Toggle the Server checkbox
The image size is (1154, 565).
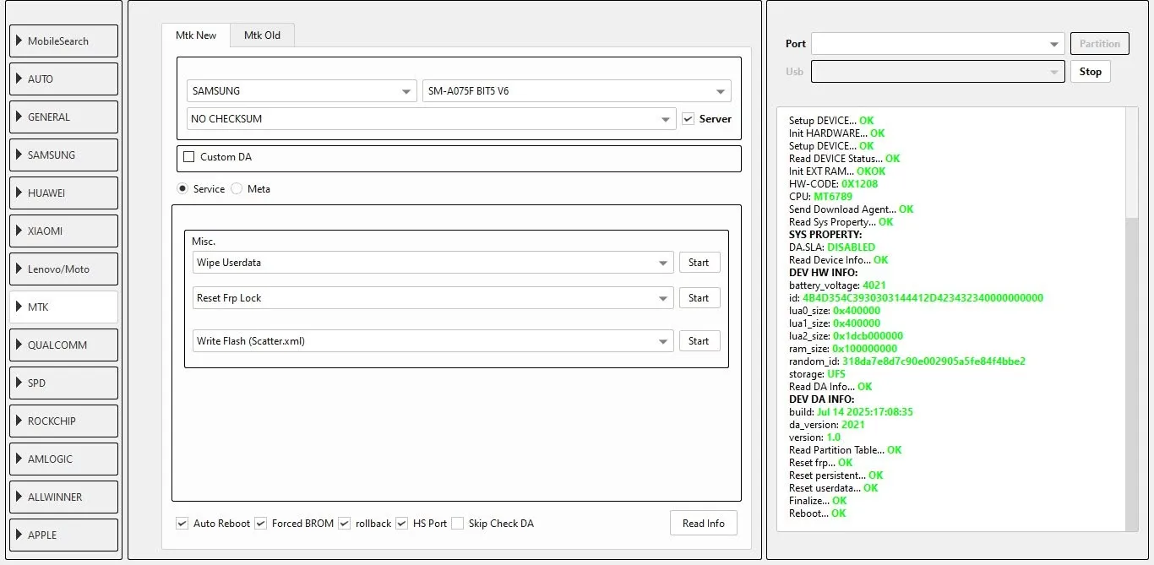click(x=689, y=119)
